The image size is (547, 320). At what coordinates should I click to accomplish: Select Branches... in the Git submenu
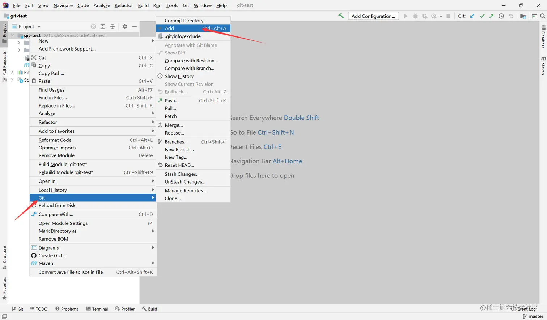(x=193, y=142)
